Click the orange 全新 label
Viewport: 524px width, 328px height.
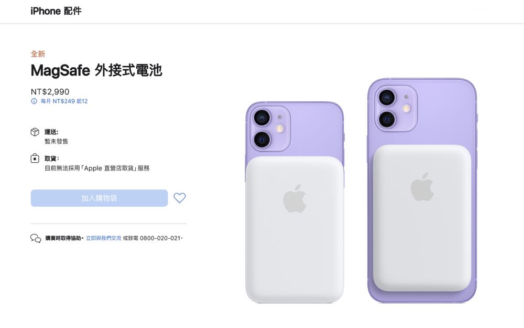38,54
